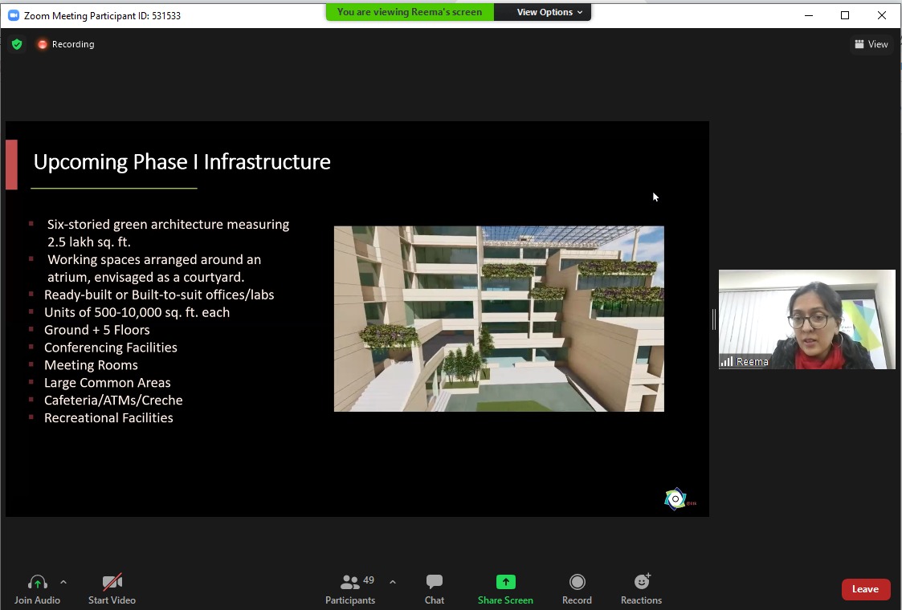The width and height of the screenshot is (902, 610).
Task: Click the green encryption shield icon
Action: 17,44
